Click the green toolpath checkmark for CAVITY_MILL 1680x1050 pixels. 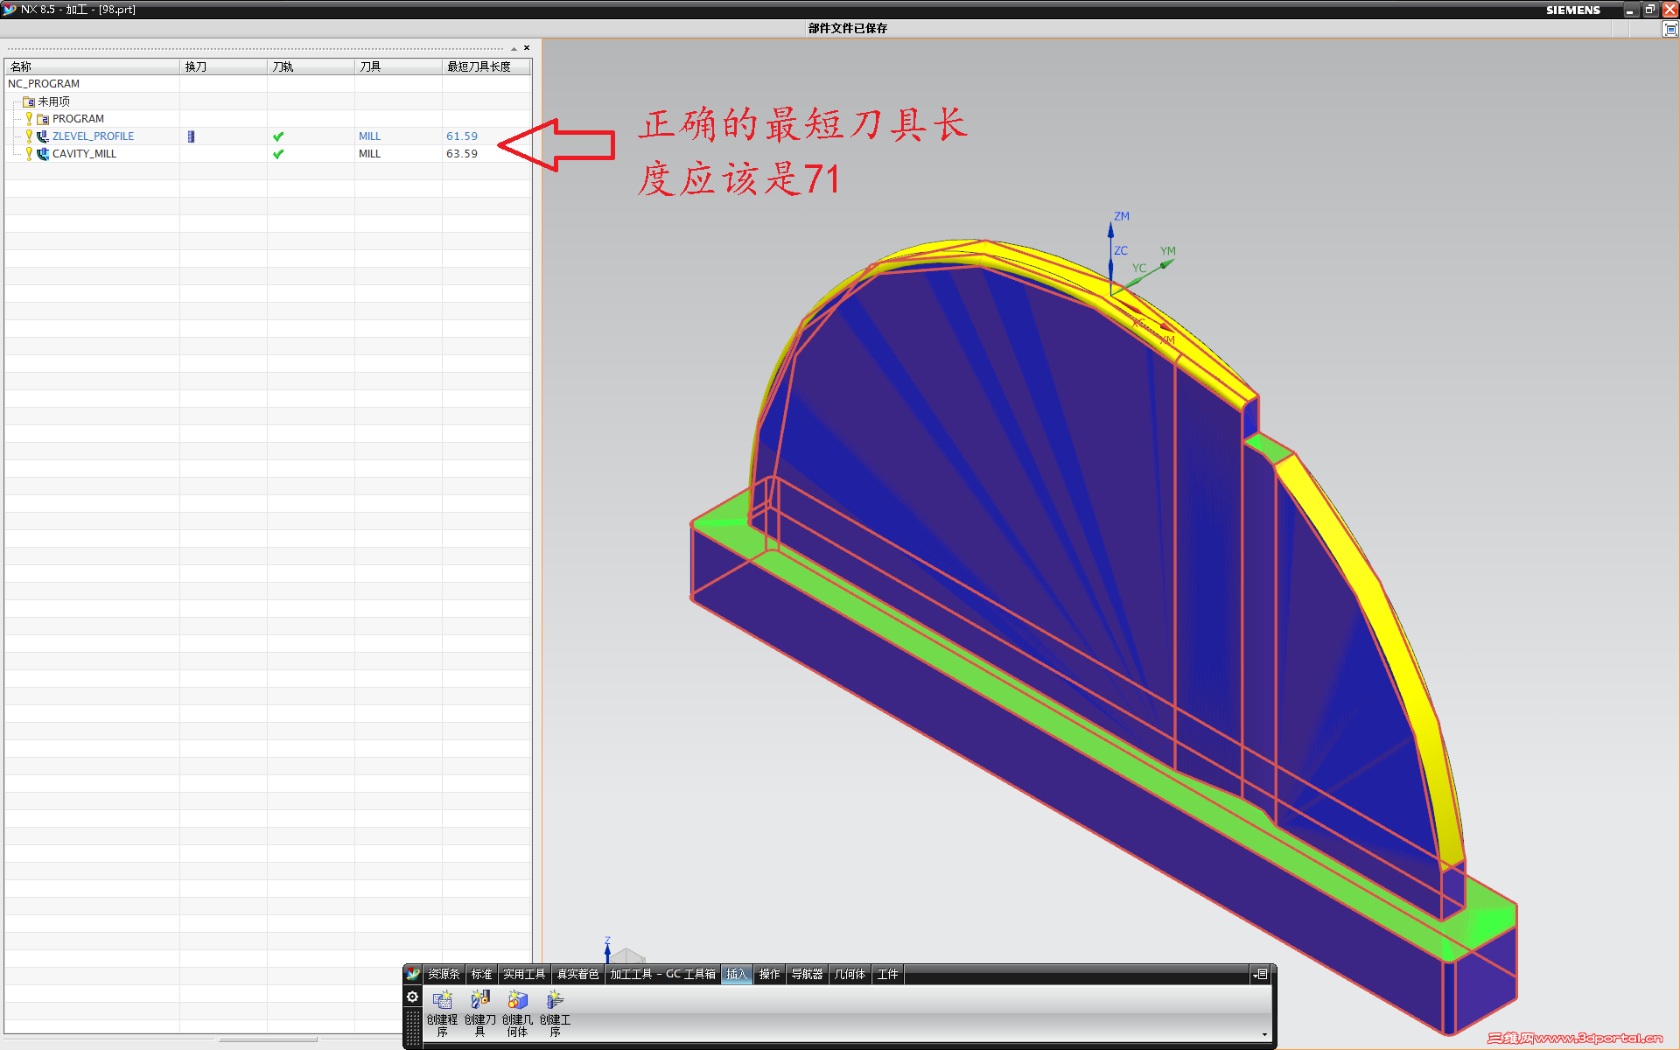click(278, 154)
